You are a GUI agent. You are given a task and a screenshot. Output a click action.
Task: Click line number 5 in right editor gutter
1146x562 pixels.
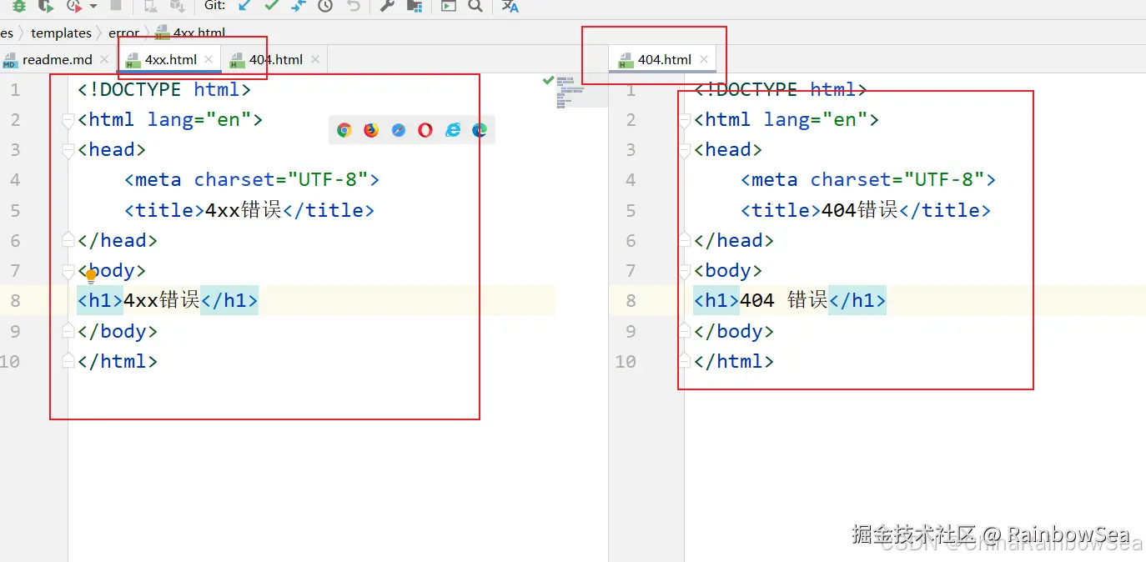coord(631,210)
